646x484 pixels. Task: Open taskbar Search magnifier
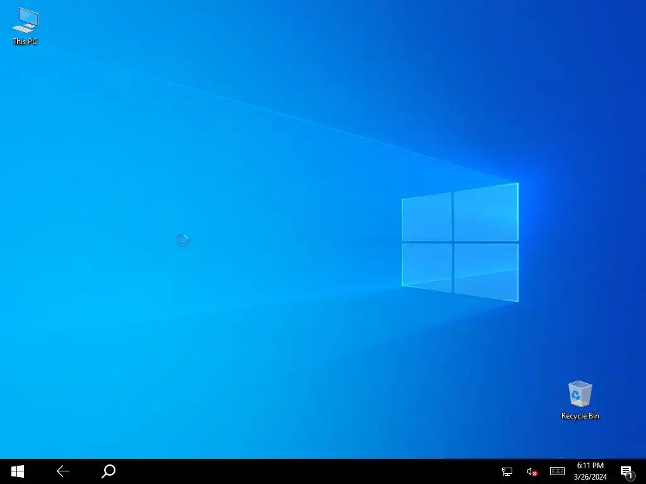click(x=109, y=471)
